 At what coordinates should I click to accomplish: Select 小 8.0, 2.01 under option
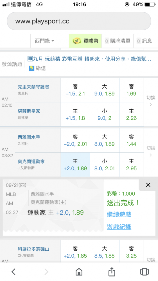click(x=105, y=165)
